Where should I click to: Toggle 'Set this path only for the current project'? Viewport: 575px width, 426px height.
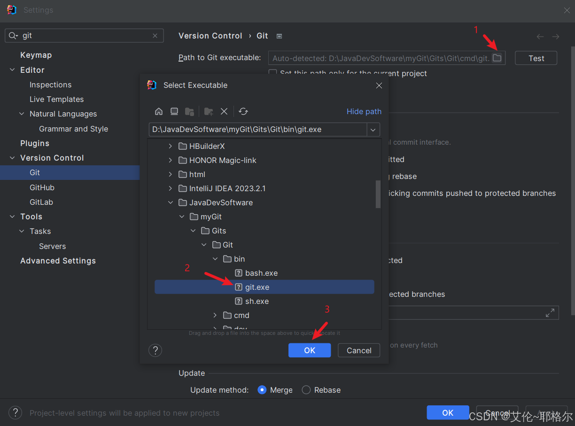point(272,73)
